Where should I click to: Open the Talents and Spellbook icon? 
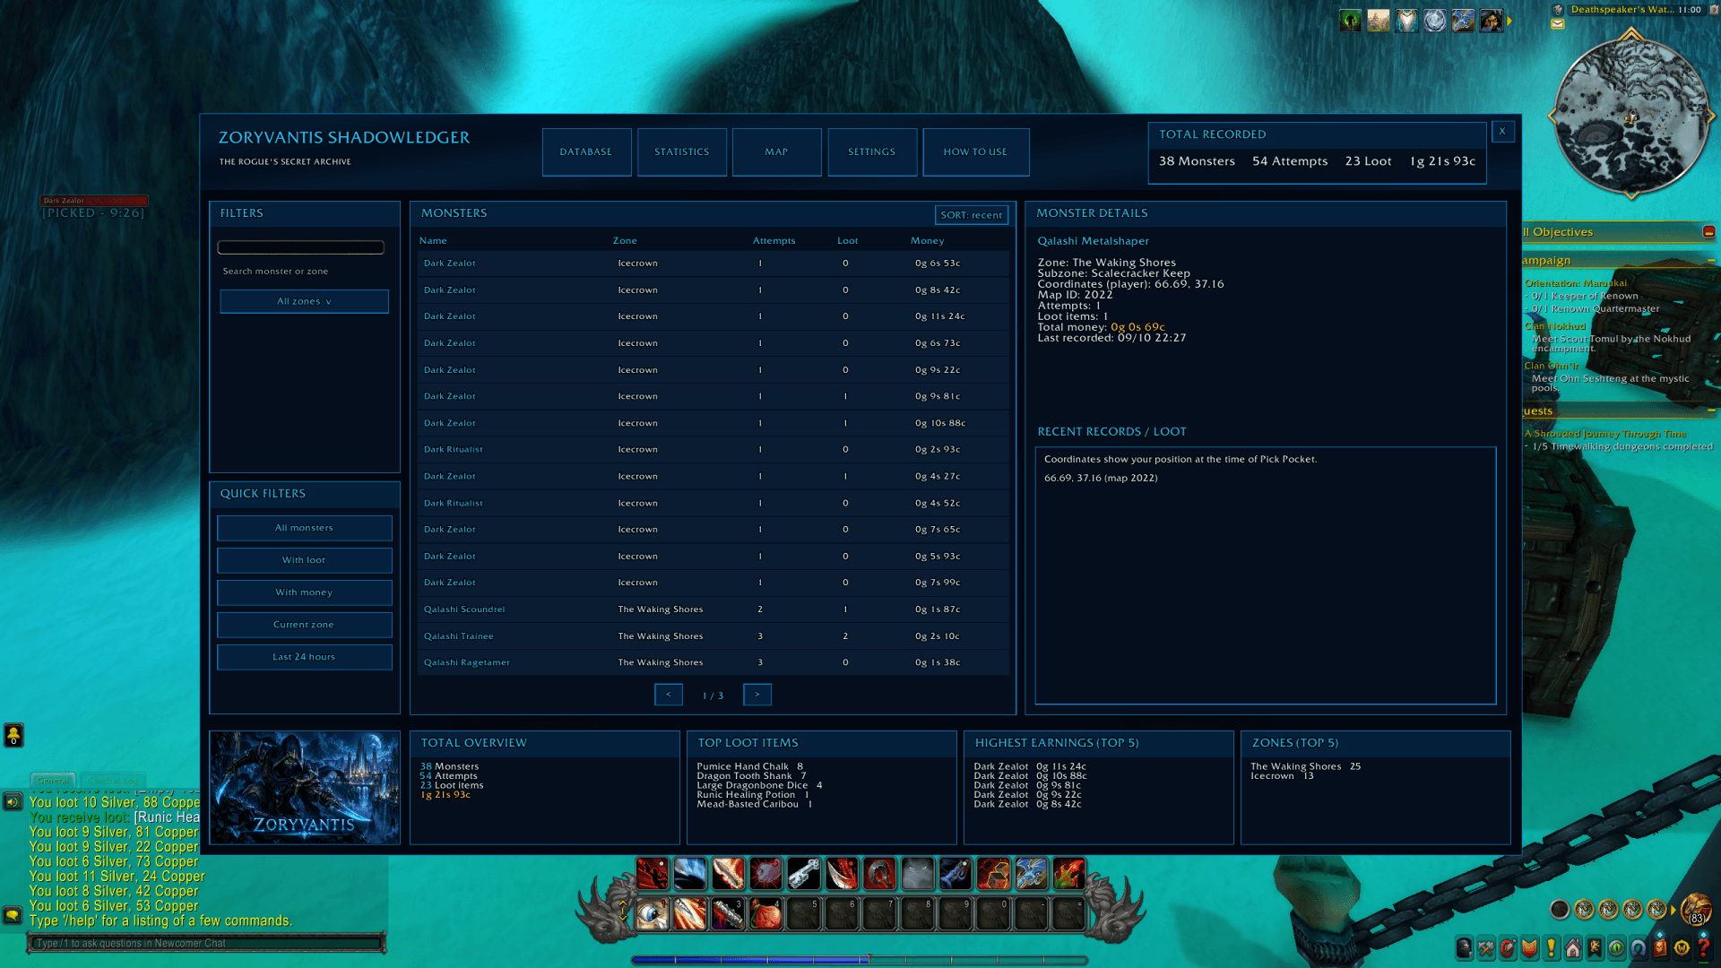[x=1508, y=947]
